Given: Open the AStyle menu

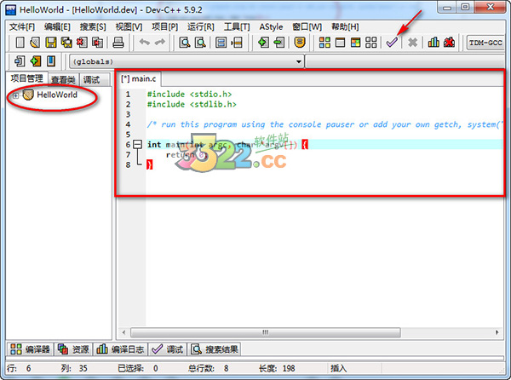Looking at the screenshot, I should [x=271, y=26].
